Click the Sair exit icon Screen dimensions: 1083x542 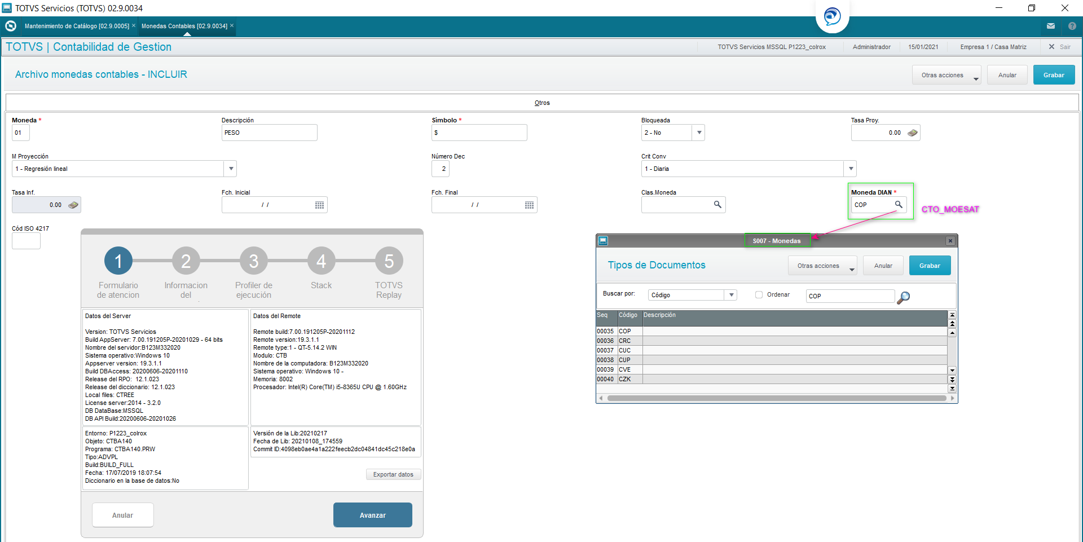pyautogui.click(x=1051, y=47)
